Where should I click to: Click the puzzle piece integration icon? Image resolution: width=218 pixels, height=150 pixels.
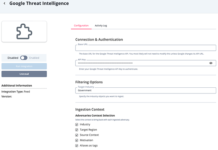(24, 31)
